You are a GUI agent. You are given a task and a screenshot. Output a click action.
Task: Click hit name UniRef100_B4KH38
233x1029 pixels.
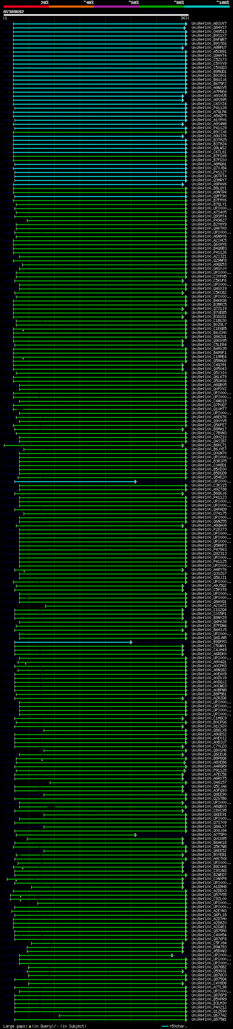point(209,301)
